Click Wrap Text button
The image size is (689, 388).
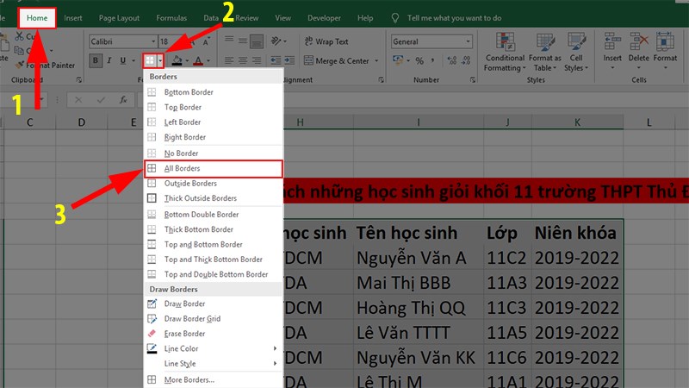[x=326, y=41]
